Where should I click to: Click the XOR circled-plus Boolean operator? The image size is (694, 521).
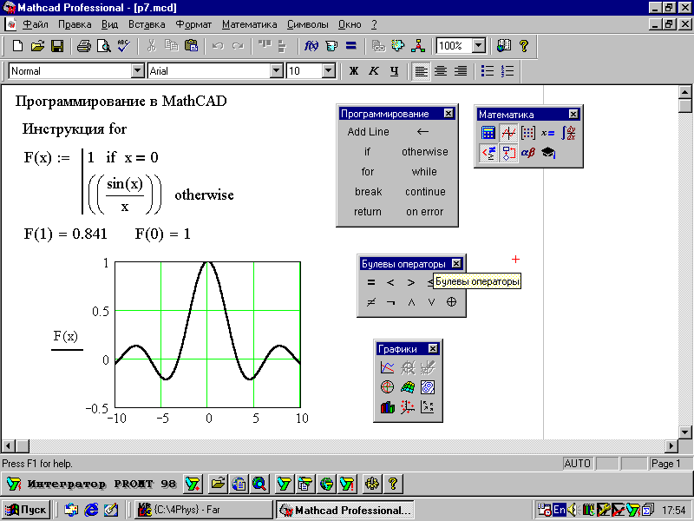click(x=451, y=302)
